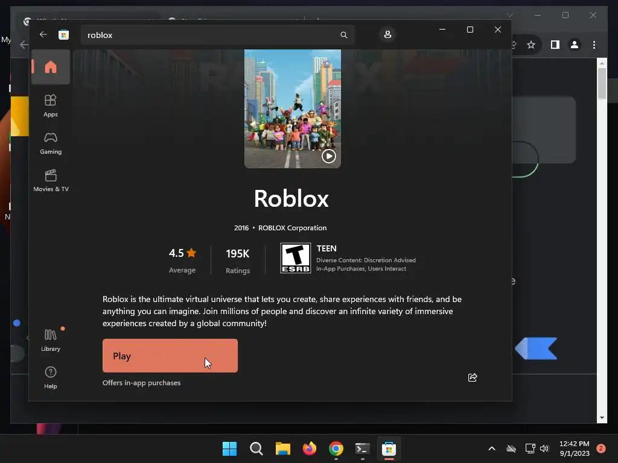The image size is (618, 463).
Task: Share the Roblox app page
Action: (472, 377)
